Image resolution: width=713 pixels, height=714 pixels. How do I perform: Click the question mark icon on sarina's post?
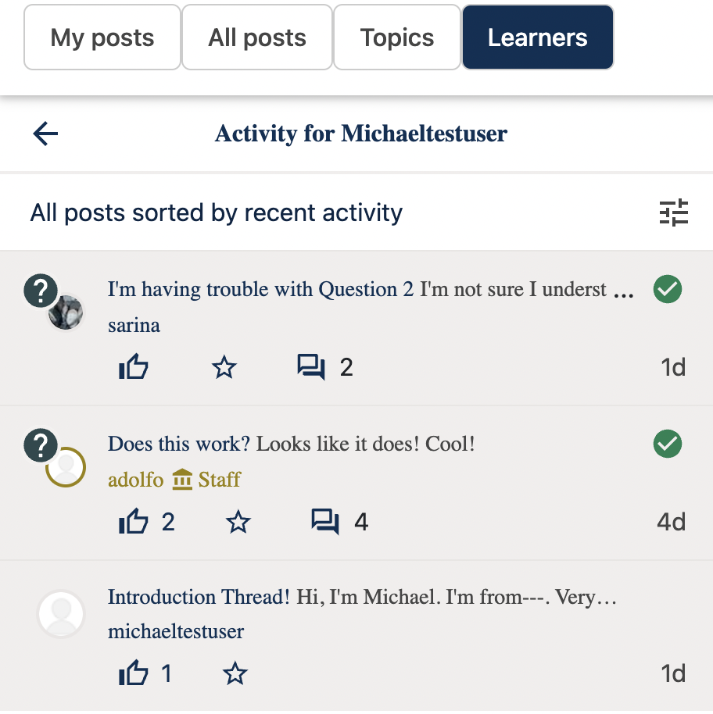41,291
